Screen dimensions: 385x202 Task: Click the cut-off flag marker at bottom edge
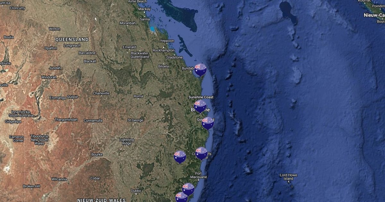point(181,197)
